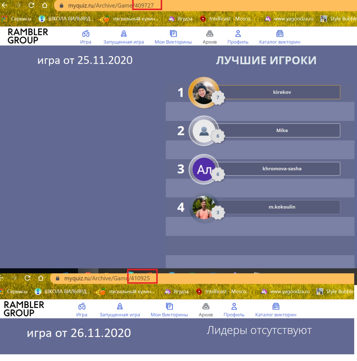Open the Игра gamepad tab on 25.11.2020 page

pyautogui.click(x=86, y=38)
